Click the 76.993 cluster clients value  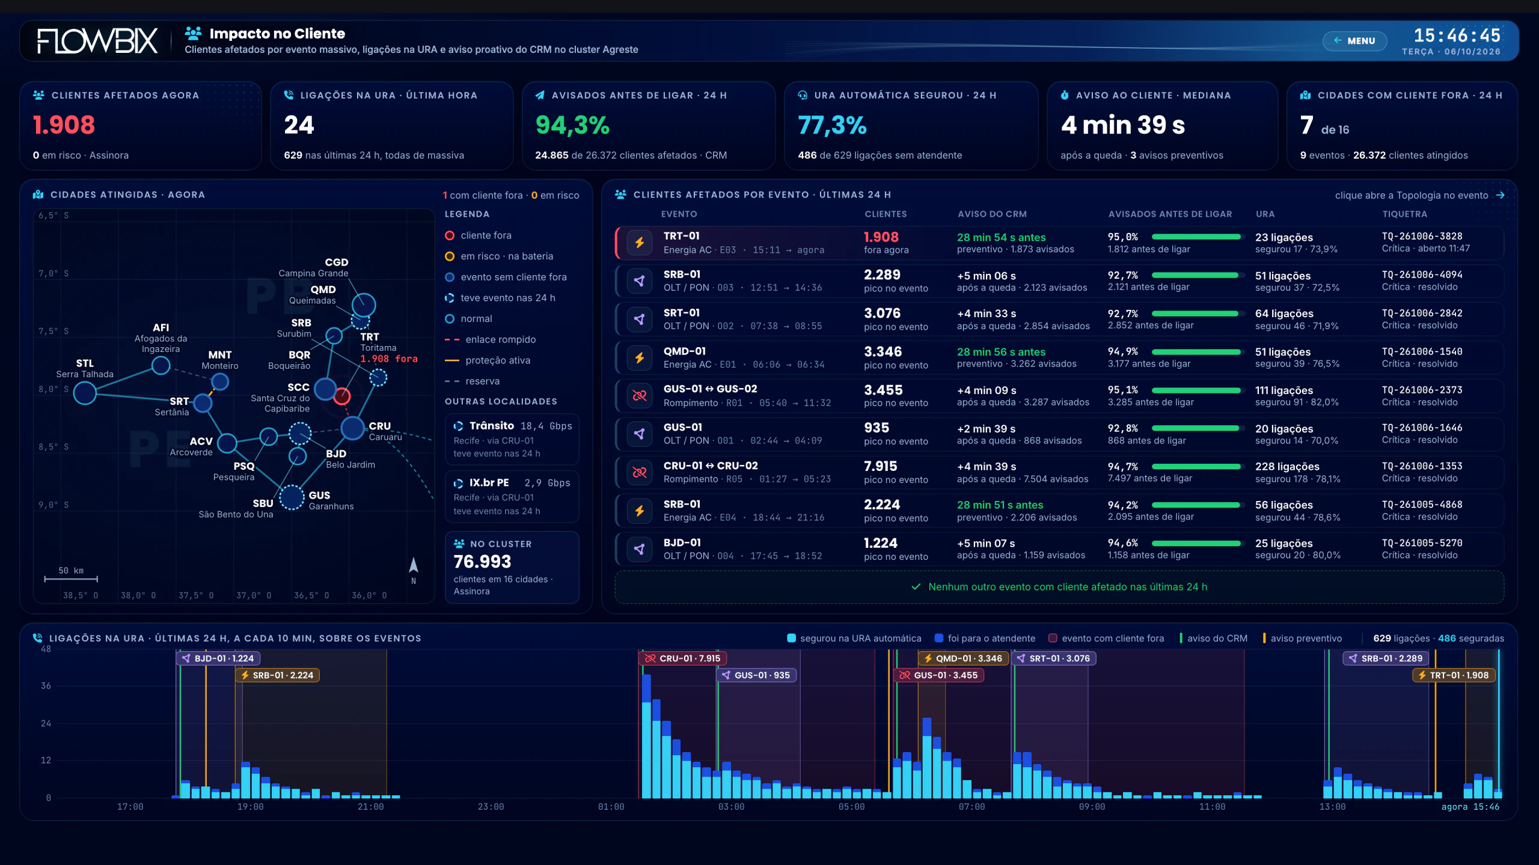click(482, 562)
